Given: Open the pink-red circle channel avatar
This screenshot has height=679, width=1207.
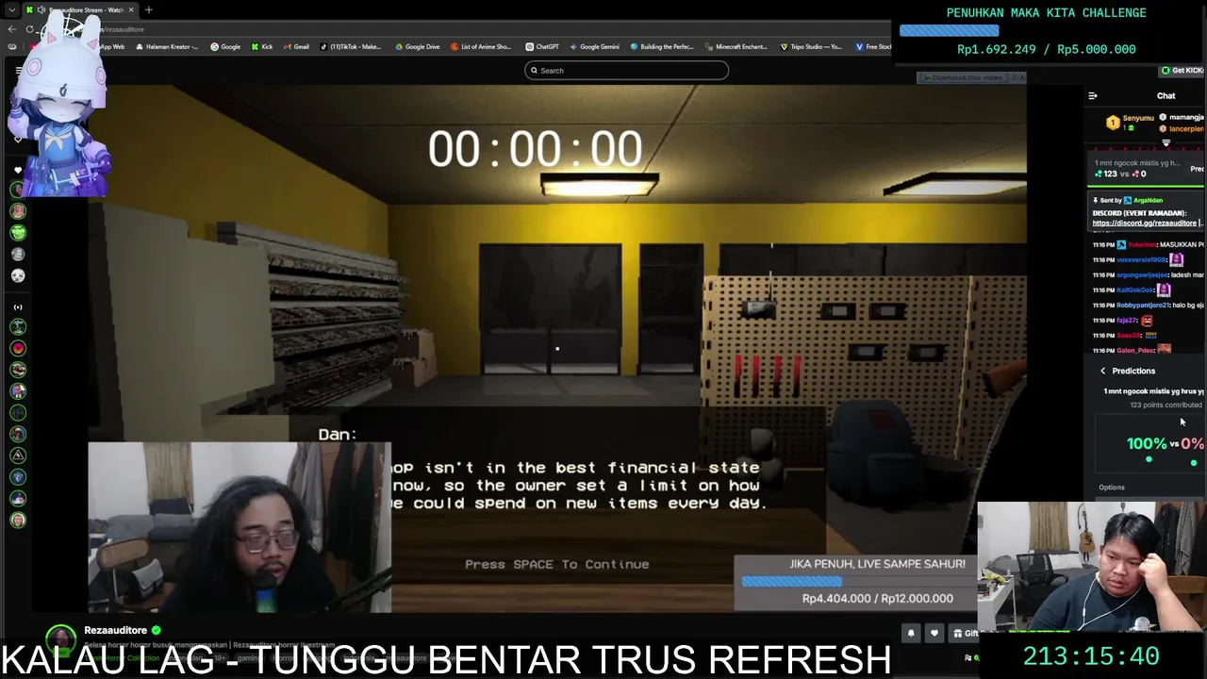Looking at the screenshot, I should tap(18, 348).
